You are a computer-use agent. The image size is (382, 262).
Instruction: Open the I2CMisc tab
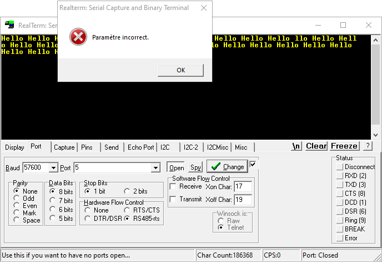[x=218, y=147]
